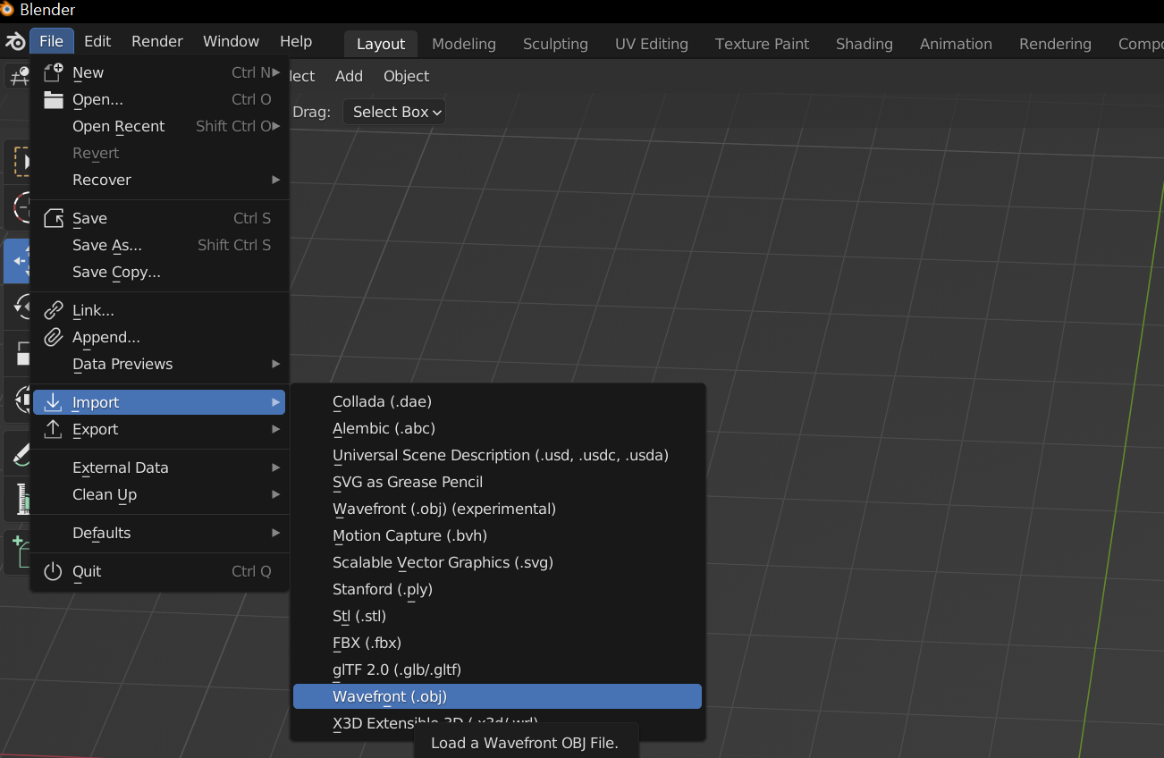Choose Save from the File menu
1164x758 pixels.
[x=159, y=218]
